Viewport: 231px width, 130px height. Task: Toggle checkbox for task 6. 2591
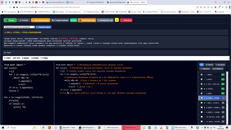202,98
